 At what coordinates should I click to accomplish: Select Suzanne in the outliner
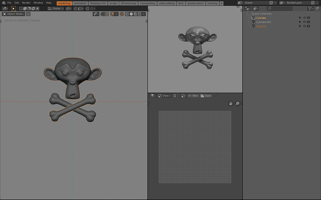point(261,26)
